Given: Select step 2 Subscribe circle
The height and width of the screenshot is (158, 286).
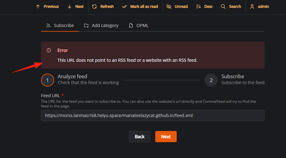Looking at the screenshot, I should click(211, 80).
